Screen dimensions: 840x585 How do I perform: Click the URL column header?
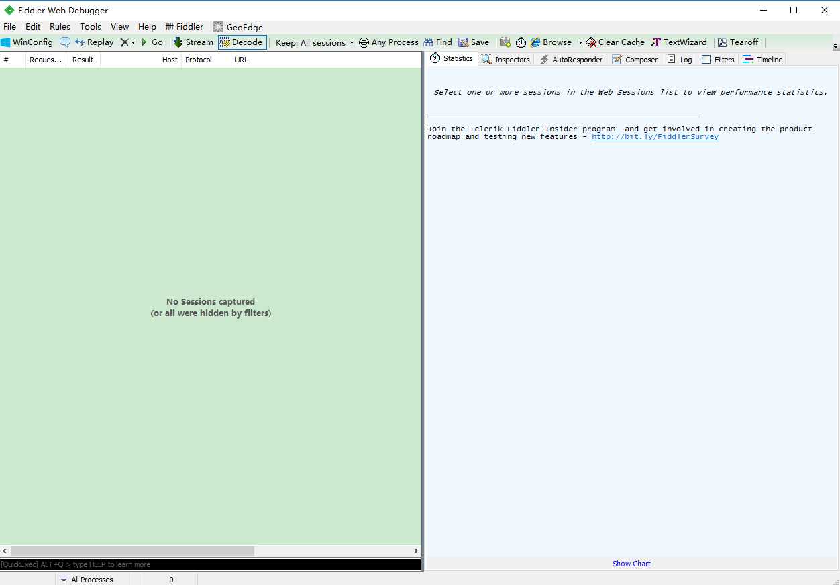(x=326, y=60)
